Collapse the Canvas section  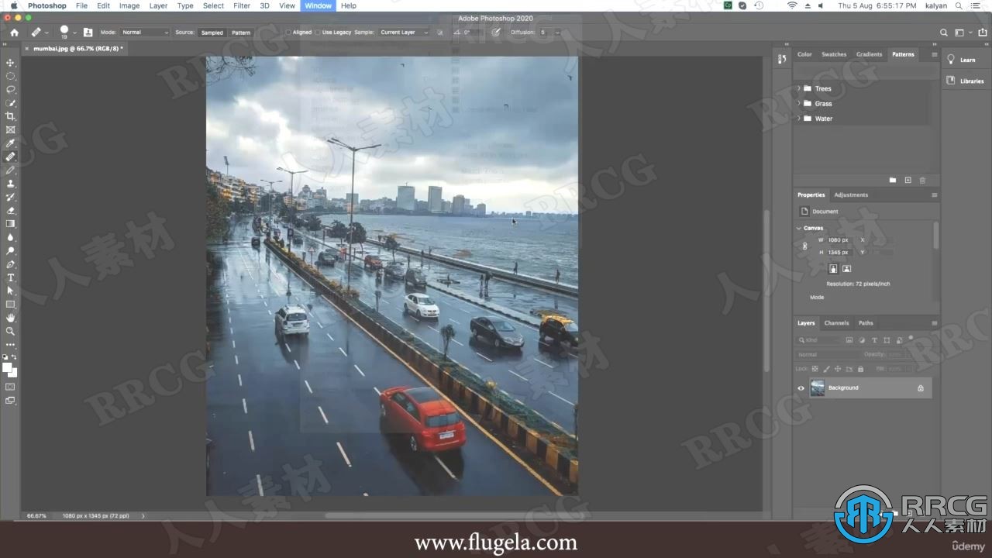(799, 228)
